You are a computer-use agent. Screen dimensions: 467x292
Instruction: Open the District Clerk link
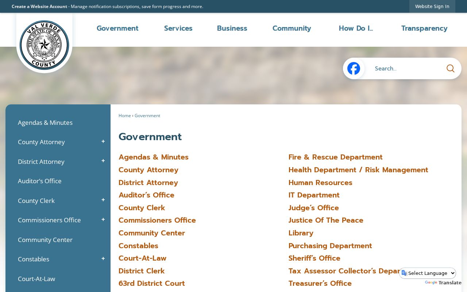point(142,271)
